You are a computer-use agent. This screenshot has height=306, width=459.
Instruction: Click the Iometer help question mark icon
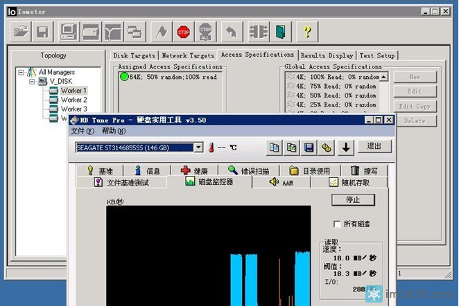click(307, 31)
